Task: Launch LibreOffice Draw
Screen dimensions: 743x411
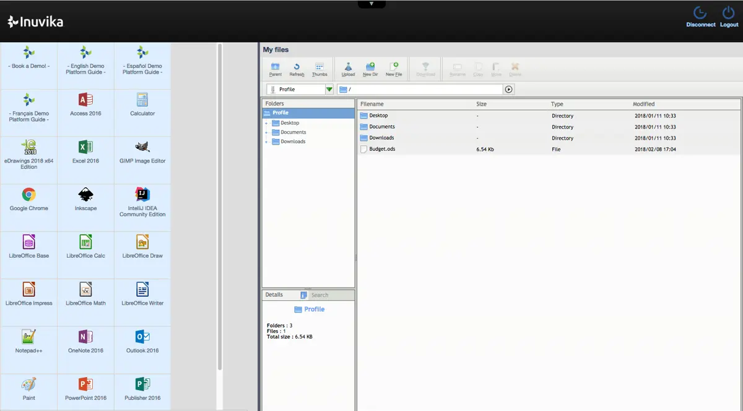Action: pyautogui.click(x=142, y=255)
